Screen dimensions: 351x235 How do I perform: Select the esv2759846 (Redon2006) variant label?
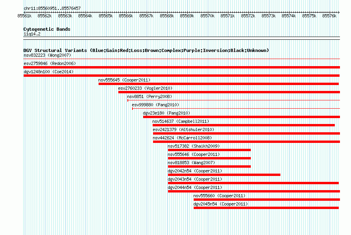coord(50,63)
